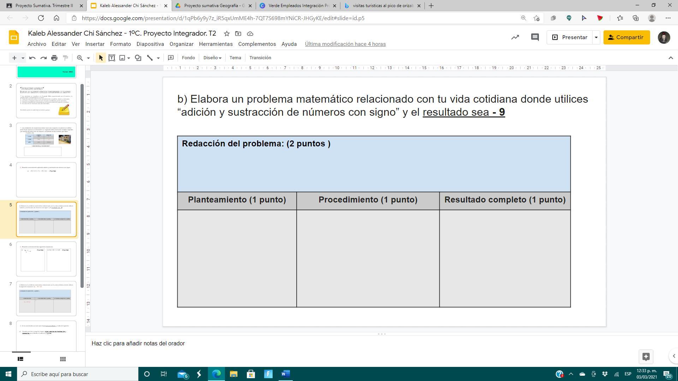Expand the new slide dropdown arrow
Image resolution: width=678 pixels, height=381 pixels.
(23, 58)
